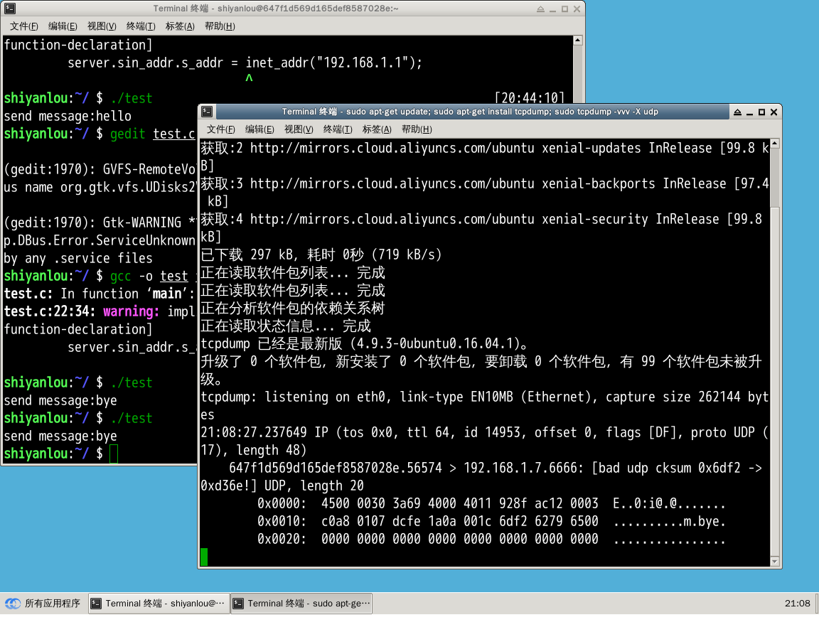Click scroll-up arrow in shiyanlou terminal
This screenshot has height=637, width=819.
click(x=578, y=41)
